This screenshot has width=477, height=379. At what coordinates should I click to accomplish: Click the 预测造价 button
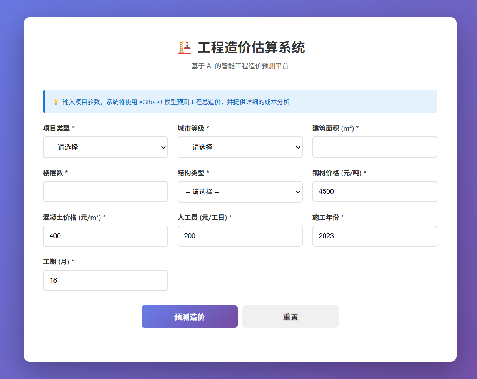pyautogui.click(x=189, y=316)
